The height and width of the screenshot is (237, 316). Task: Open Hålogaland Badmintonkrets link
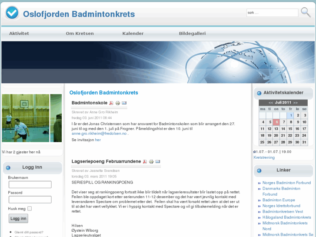click(x=287, y=217)
